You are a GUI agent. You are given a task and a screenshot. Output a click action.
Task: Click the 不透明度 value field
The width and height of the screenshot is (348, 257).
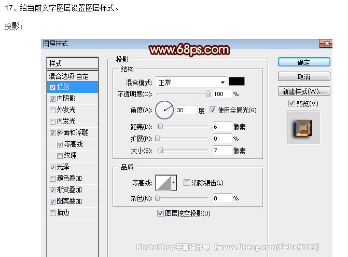click(x=222, y=94)
